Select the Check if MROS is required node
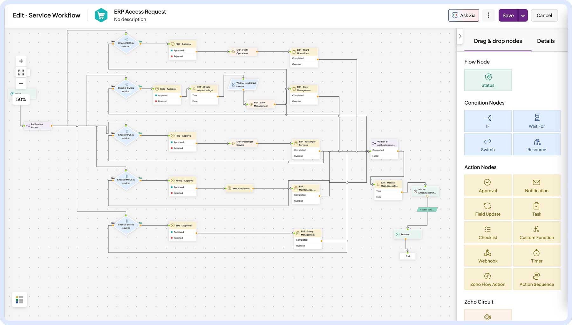 [x=126, y=181]
